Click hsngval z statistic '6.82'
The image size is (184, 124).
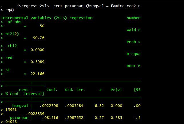click(99, 106)
